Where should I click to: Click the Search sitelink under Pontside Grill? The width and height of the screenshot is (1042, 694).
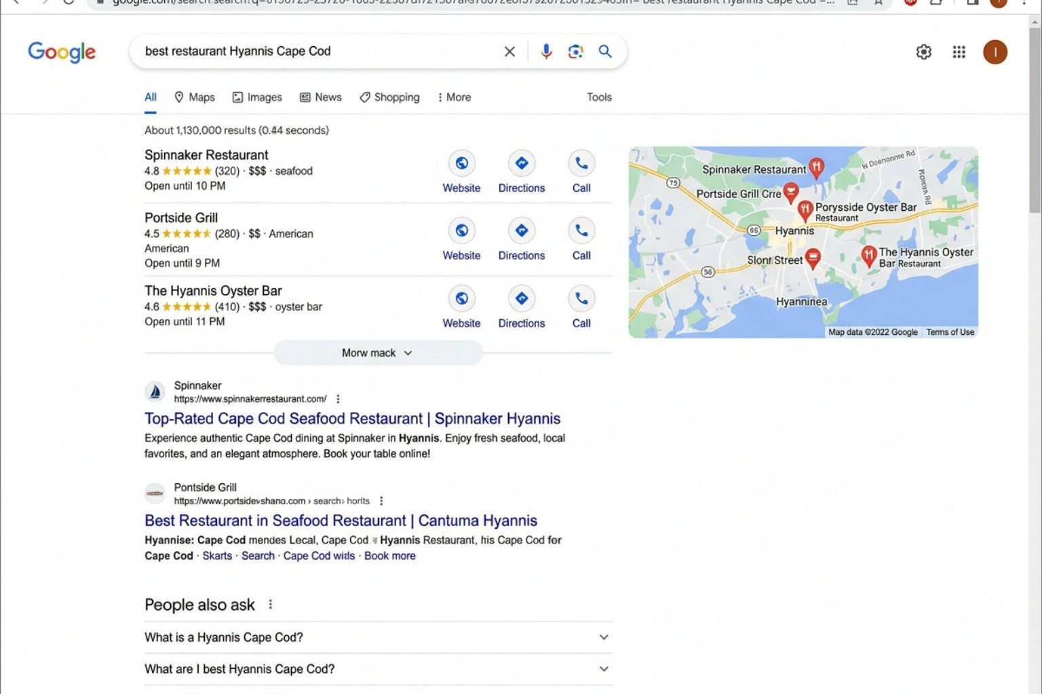(x=258, y=556)
